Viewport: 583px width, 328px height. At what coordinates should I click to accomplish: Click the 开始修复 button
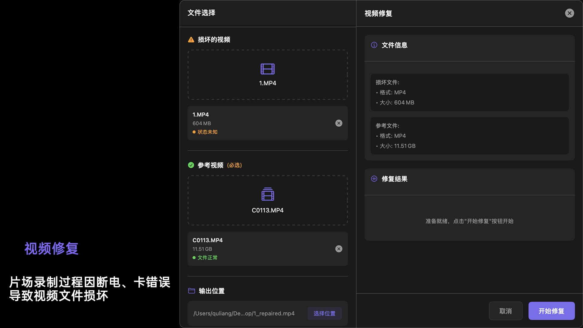[551, 311]
